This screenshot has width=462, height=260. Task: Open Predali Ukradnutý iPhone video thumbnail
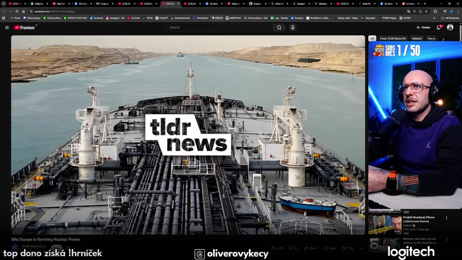[x=385, y=225]
